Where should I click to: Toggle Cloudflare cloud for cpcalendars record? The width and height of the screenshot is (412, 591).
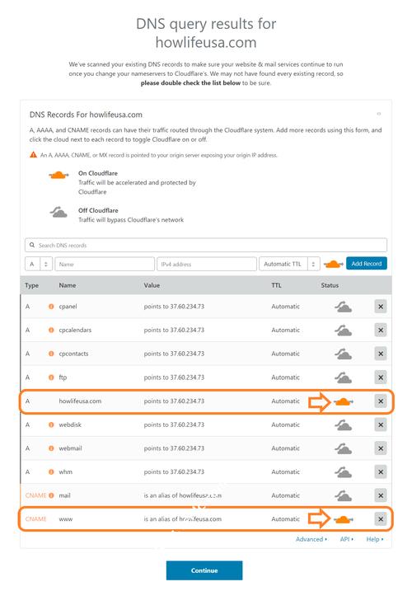click(x=343, y=331)
